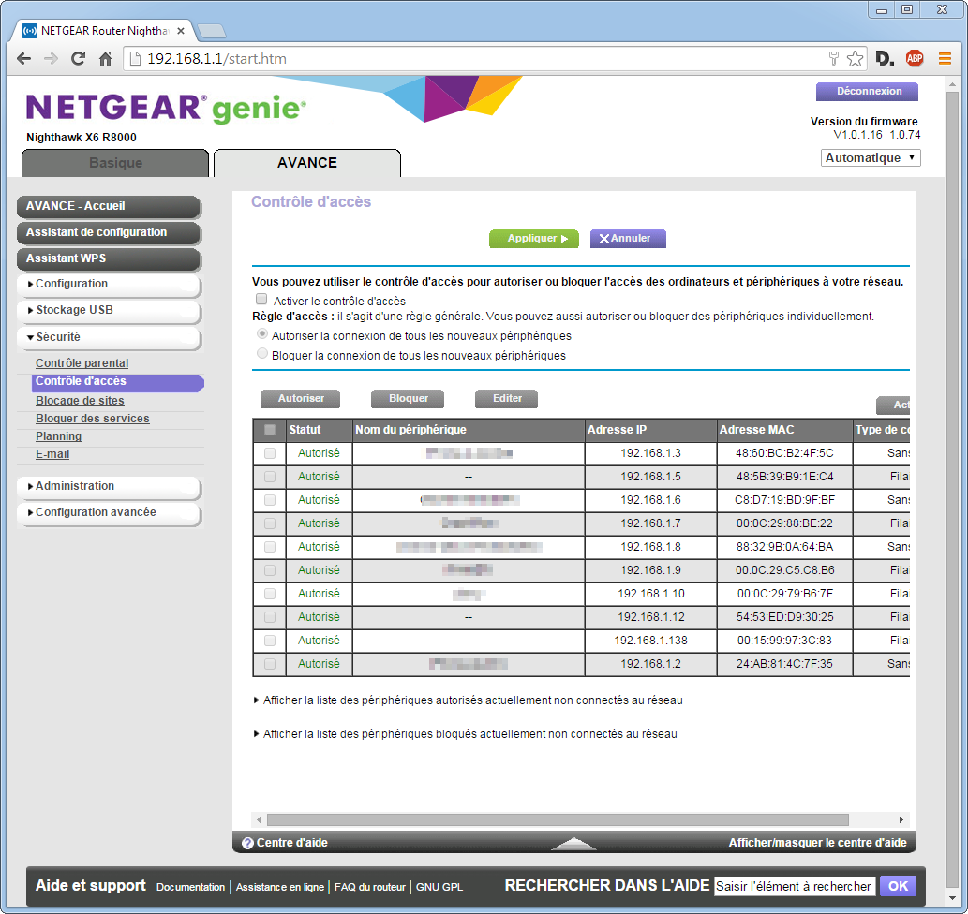This screenshot has height=914, width=968.
Task: Reload the router page
Action: (79, 59)
